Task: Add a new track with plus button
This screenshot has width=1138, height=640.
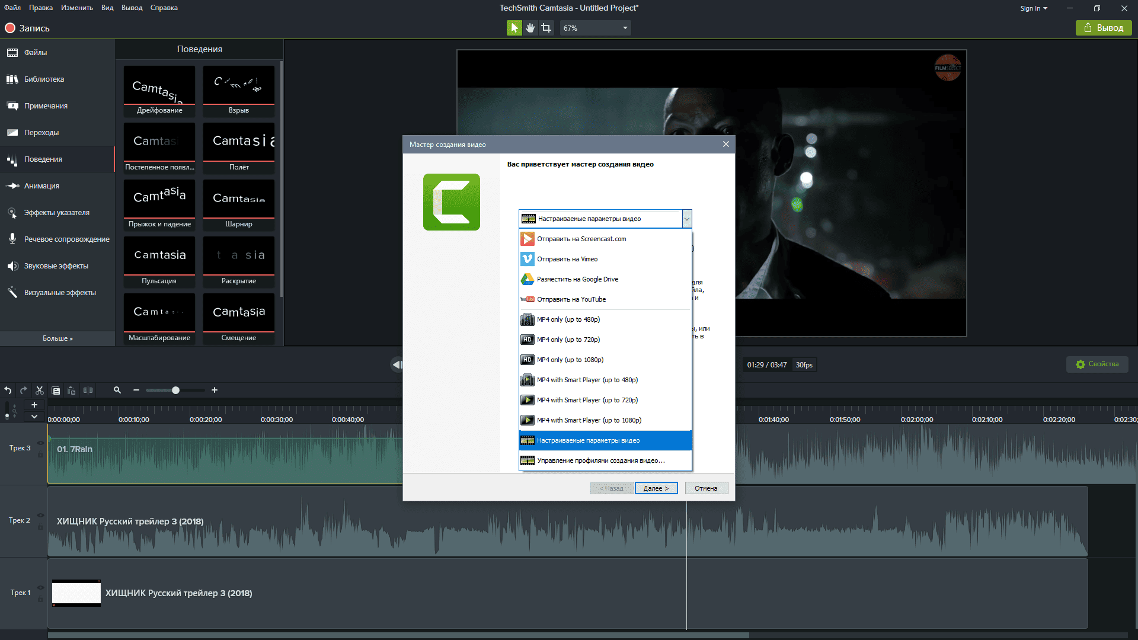Action: click(34, 405)
